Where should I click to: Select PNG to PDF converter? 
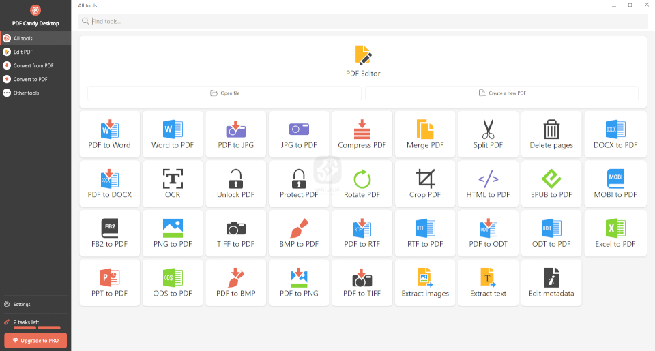pyautogui.click(x=173, y=233)
